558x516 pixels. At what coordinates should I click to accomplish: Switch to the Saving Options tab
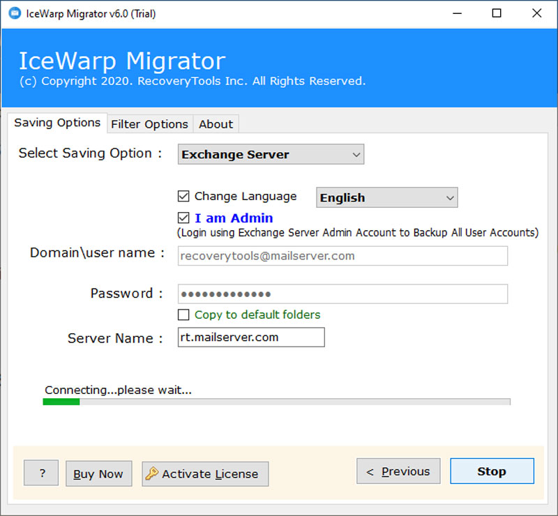[57, 123]
